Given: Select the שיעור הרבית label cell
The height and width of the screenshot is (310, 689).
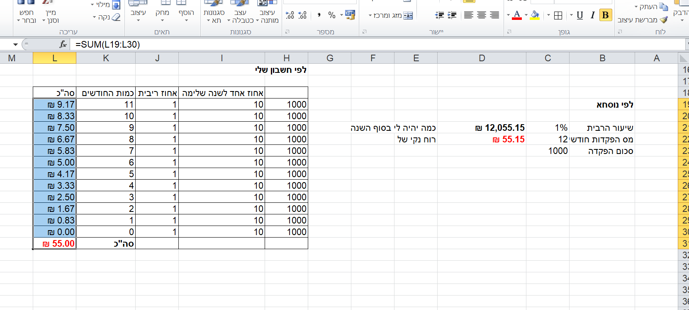Looking at the screenshot, I should tap(602, 128).
